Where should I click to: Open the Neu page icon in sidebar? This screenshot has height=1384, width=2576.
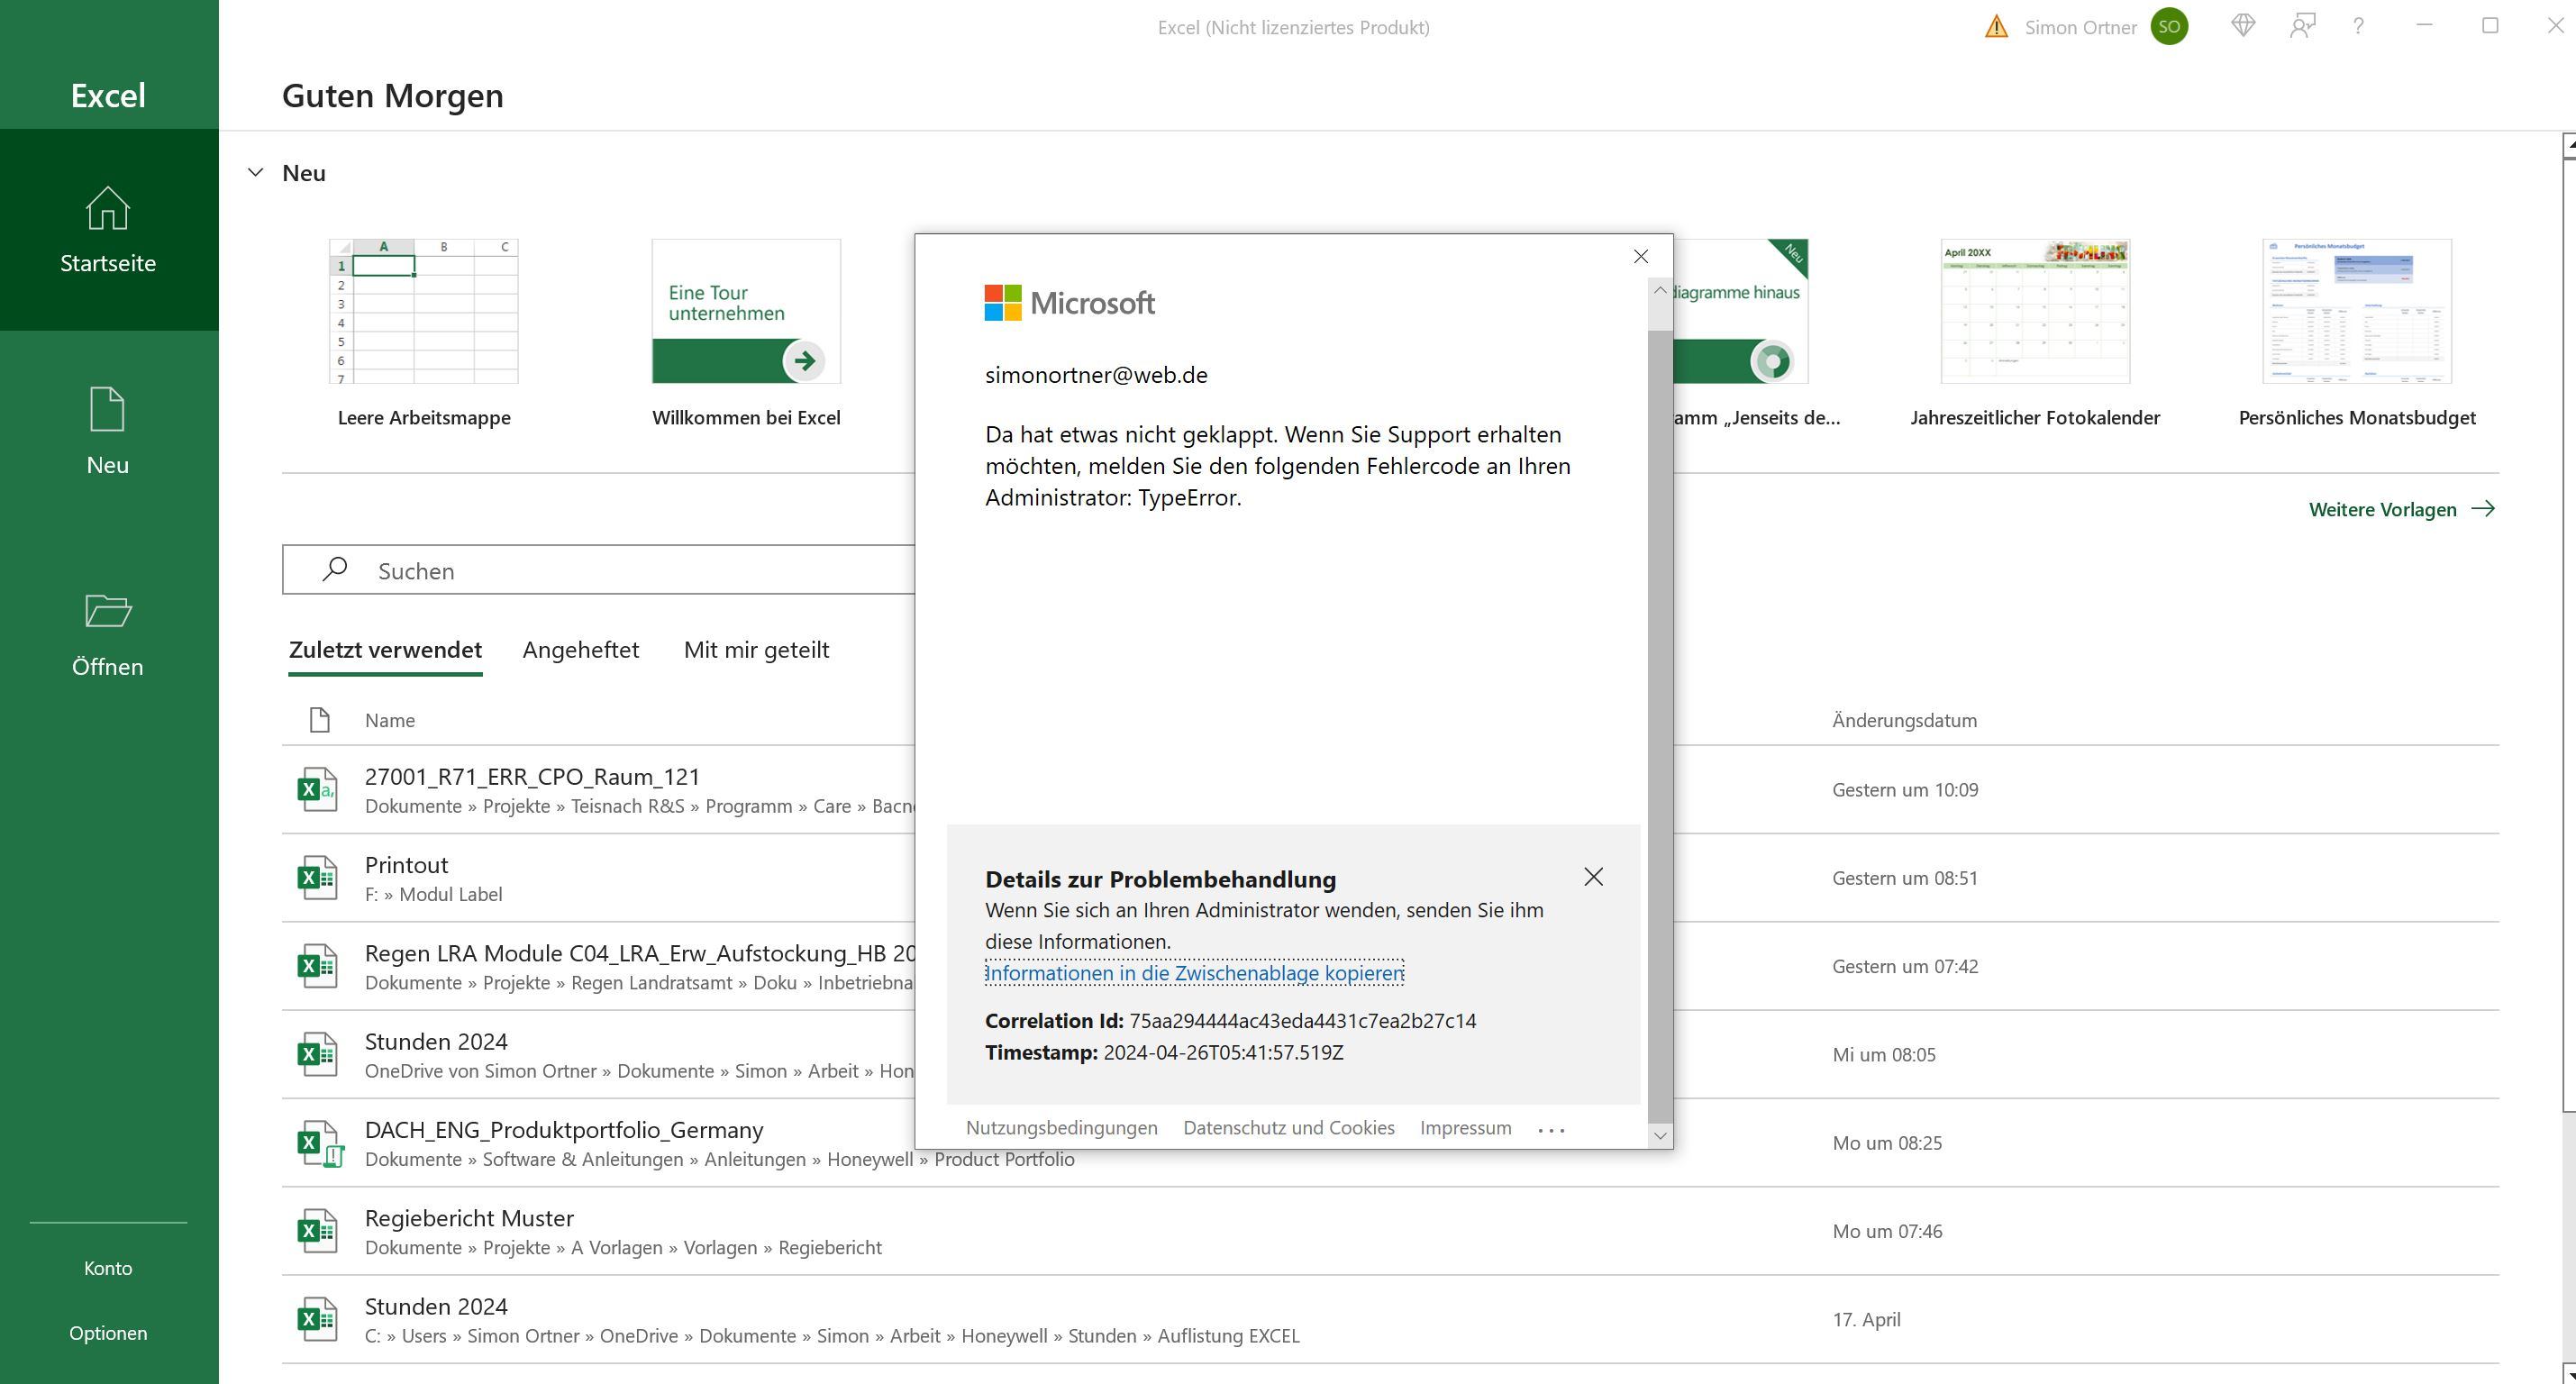tap(108, 410)
